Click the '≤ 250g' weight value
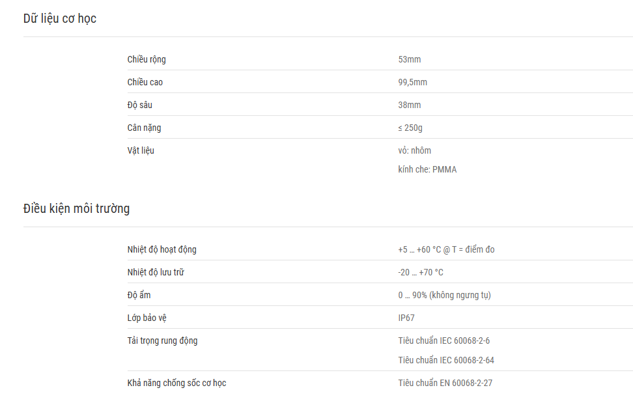 [410, 128]
